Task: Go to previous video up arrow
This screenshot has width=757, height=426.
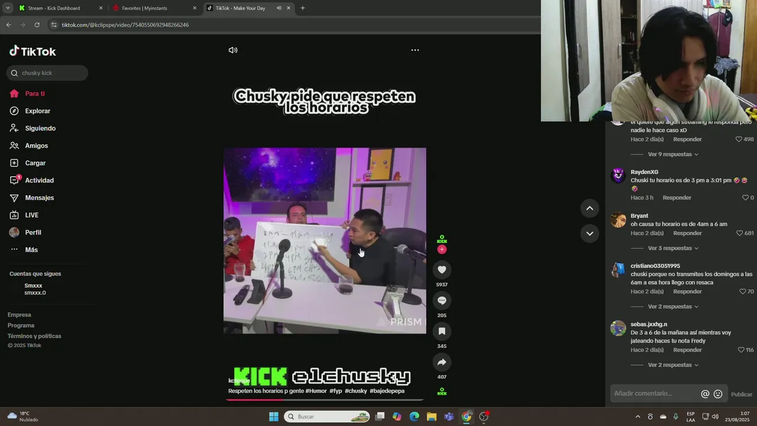Action: (x=590, y=208)
